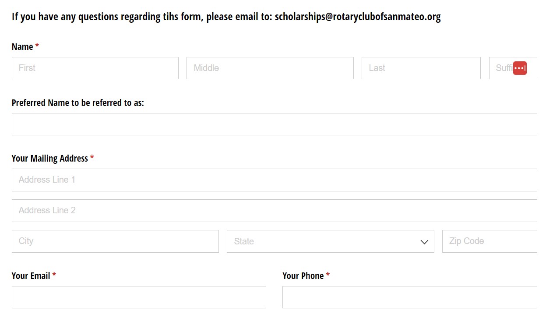
Task: Click the Your Phone input box
Action: (409, 297)
